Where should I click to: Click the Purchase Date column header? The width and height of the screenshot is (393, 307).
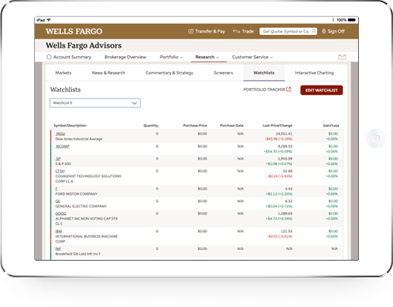tap(231, 125)
